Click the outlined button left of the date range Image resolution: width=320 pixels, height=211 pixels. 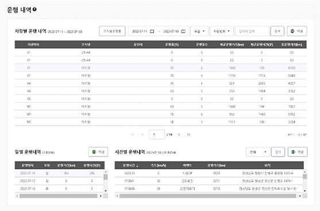click(112, 31)
